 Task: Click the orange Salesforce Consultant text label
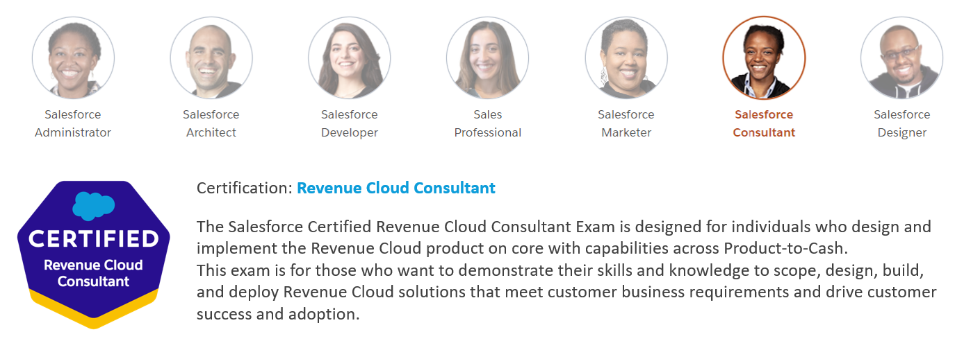pos(764,123)
